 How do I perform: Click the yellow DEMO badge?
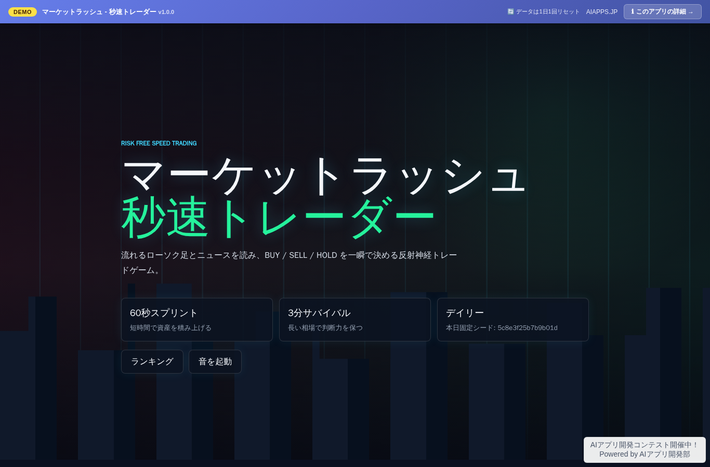[22, 12]
